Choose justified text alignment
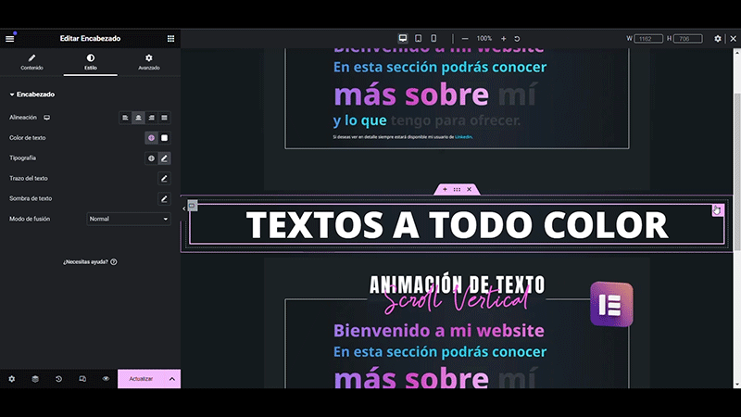 164,118
